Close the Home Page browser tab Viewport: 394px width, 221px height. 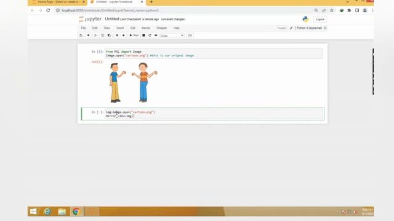point(84,2)
